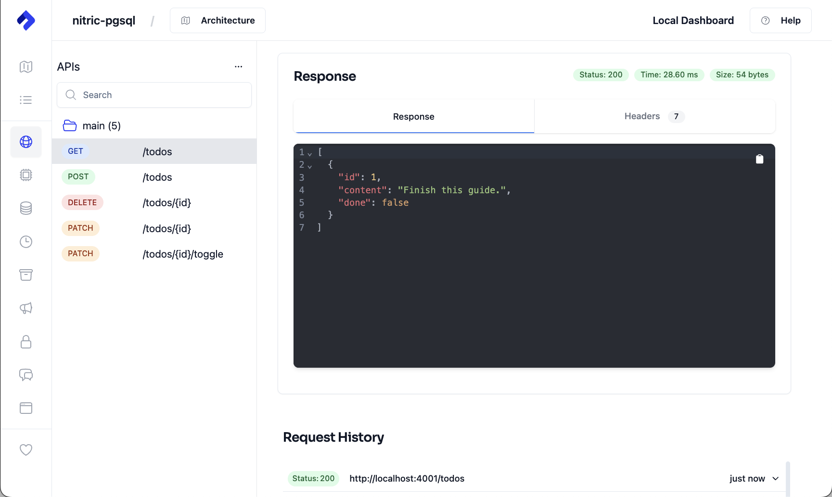
Task: Select the APIs globe sidebar icon
Action: 26,142
